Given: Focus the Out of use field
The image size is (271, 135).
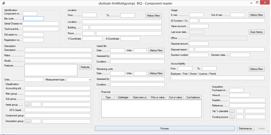Looking at the screenshot, I should coord(238,15).
